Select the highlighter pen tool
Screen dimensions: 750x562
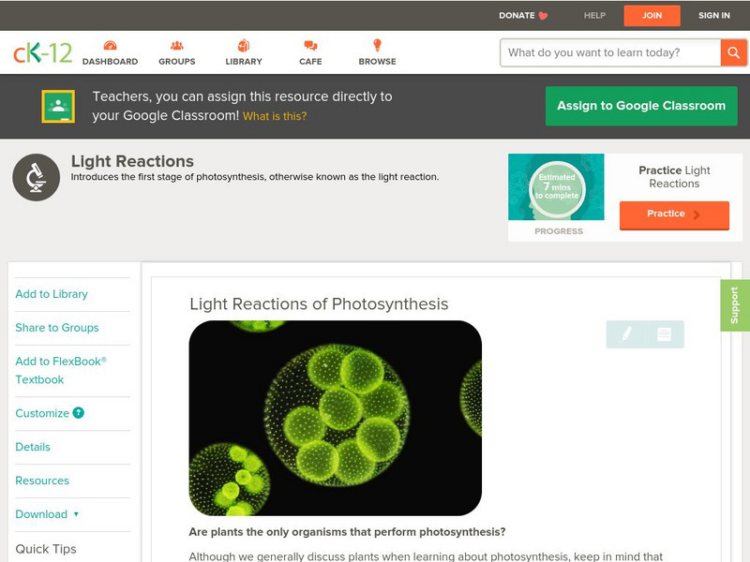pos(626,333)
